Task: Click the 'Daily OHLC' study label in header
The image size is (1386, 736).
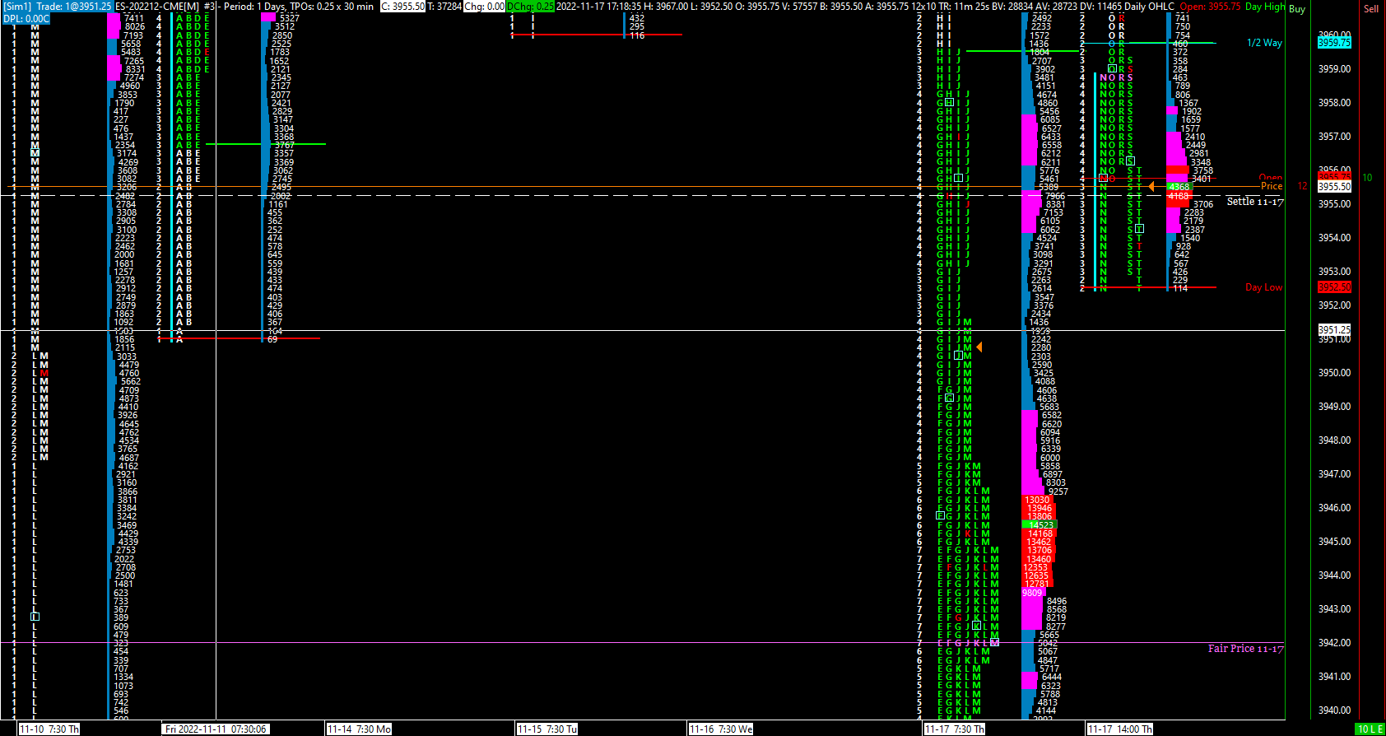Action: click(x=1150, y=7)
